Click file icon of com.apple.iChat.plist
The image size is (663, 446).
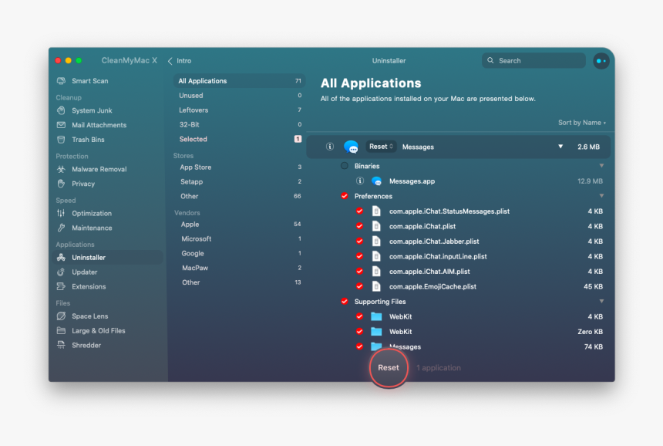click(x=376, y=226)
